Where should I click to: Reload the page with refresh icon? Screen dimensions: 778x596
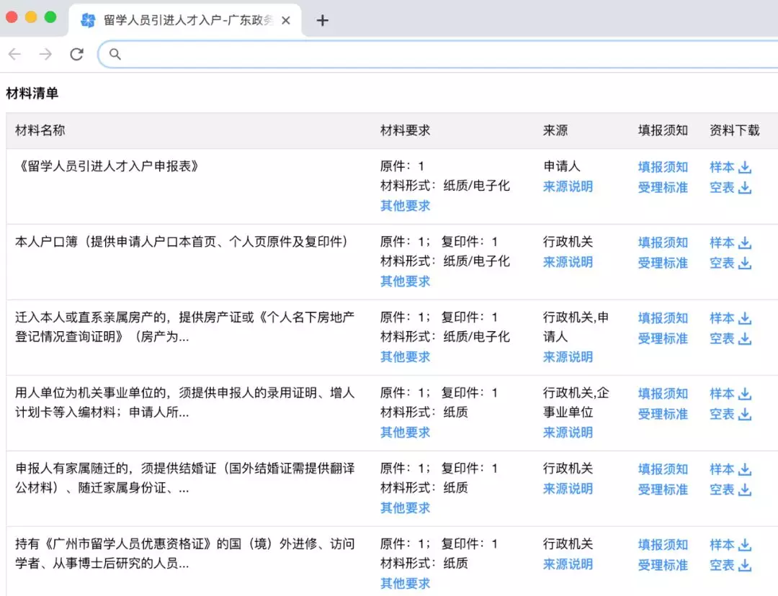point(76,54)
